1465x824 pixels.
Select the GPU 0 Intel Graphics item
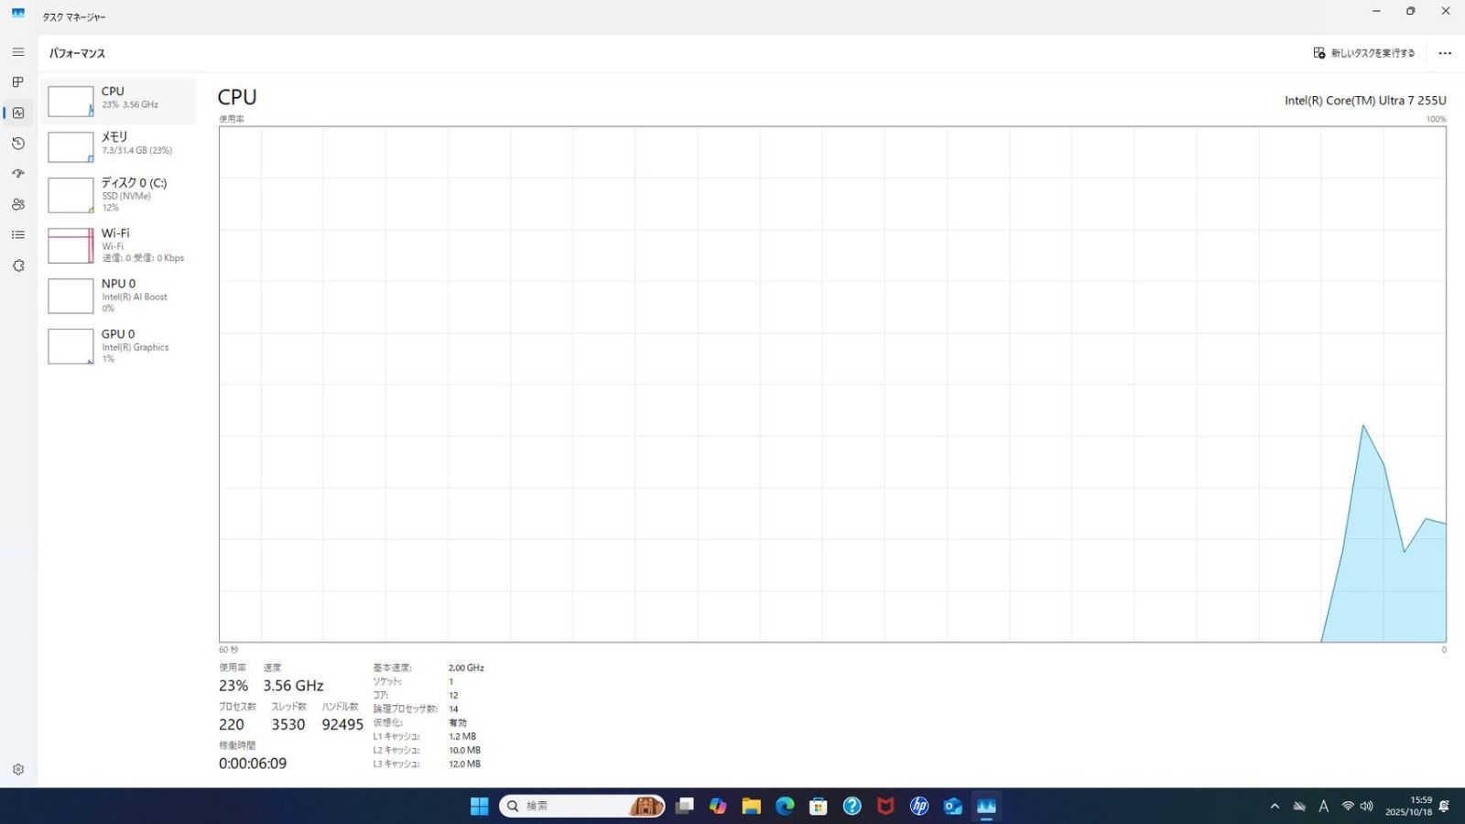click(x=118, y=346)
